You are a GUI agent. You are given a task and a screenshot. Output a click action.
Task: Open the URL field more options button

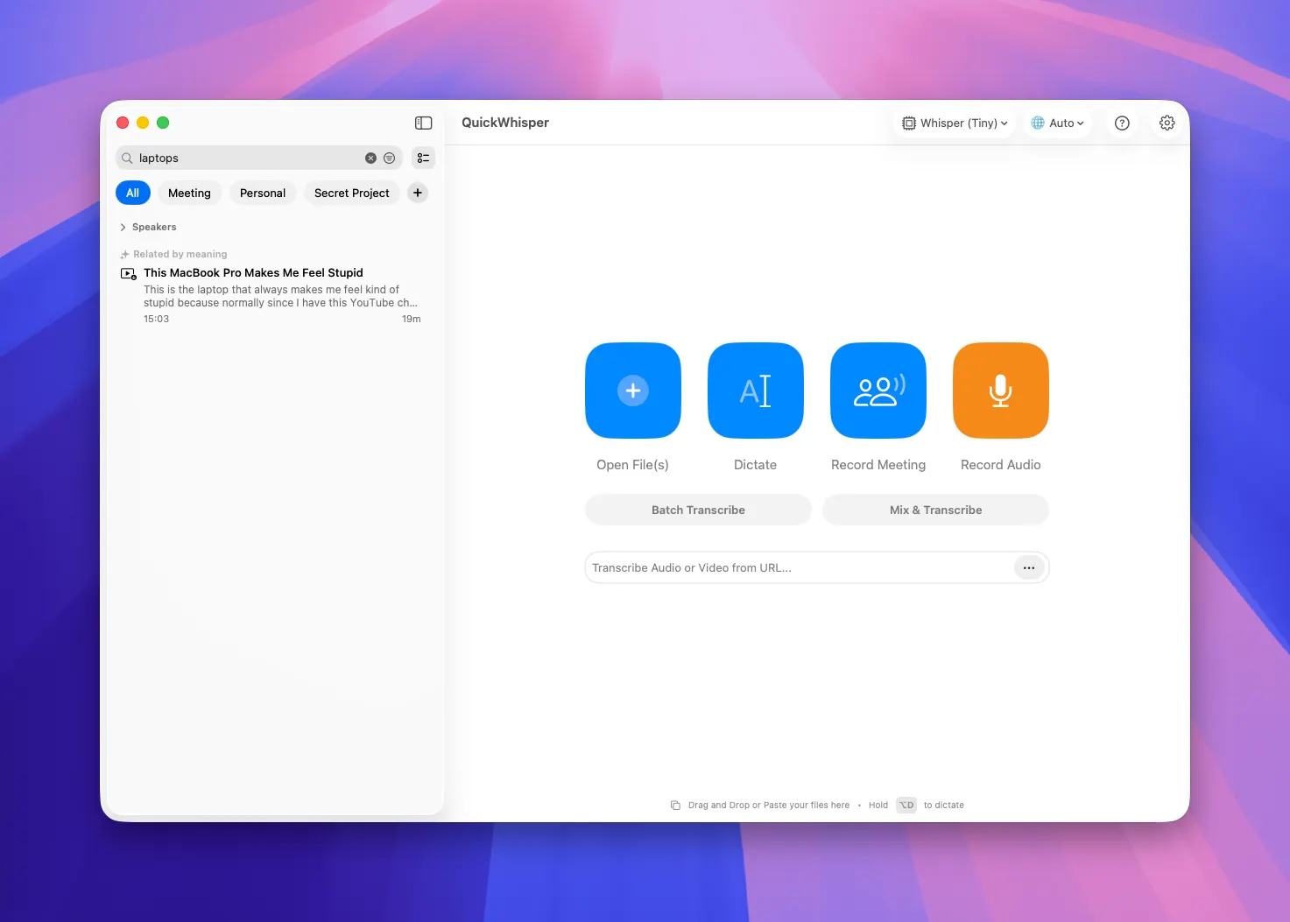(x=1029, y=567)
